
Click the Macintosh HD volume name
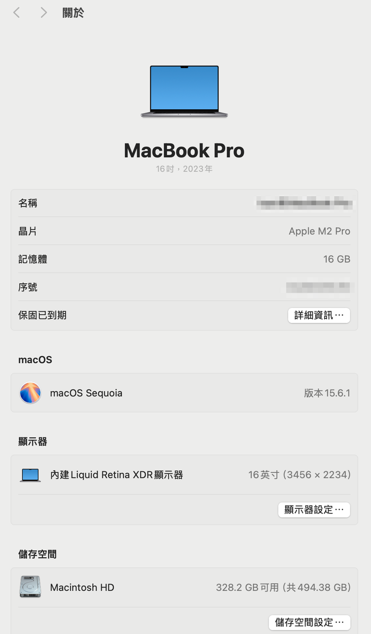point(82,587)
